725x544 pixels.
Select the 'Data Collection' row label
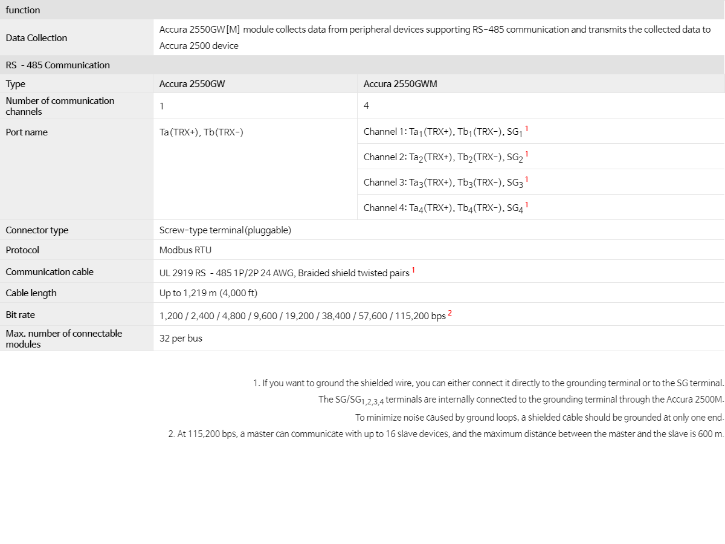click(x=36, y=37)
